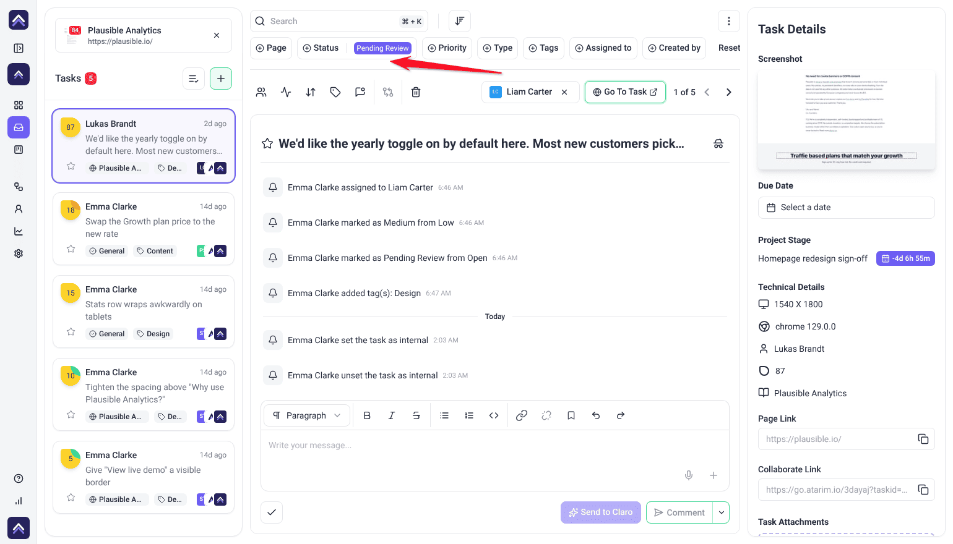Viewport: 953px width, 544px height.
Task: Click the flag message icon in task toolbar
Action: [x=360, y=92]
